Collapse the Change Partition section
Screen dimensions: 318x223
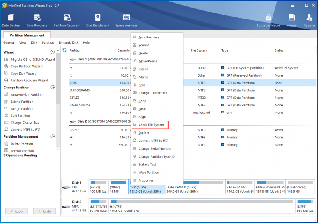point(53,87)
